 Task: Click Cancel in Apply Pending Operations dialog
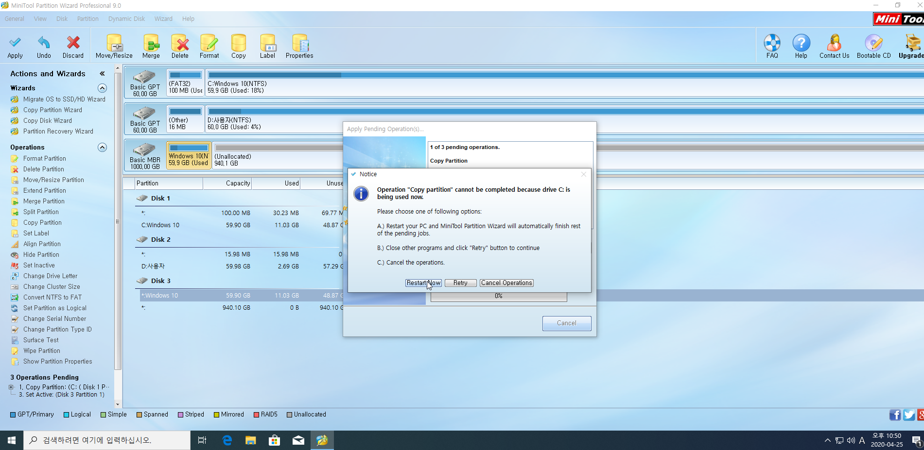[567, 323]
